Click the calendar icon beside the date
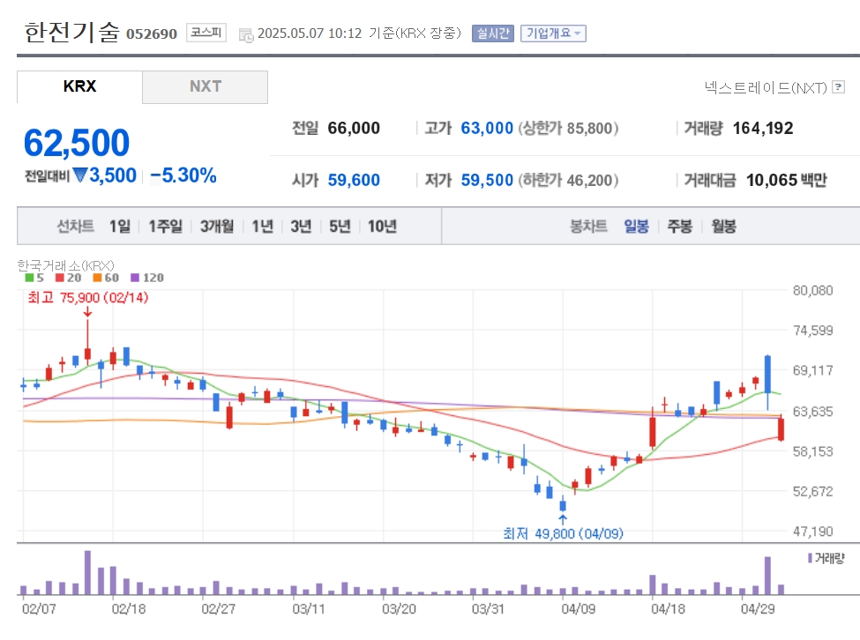Screen dimensions: 860x640 tap(246, 35)
